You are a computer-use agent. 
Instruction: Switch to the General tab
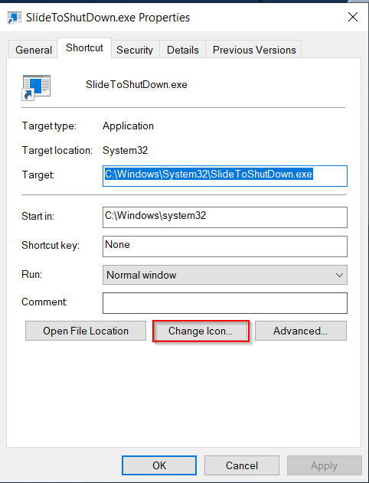click(x=33, y=50)
